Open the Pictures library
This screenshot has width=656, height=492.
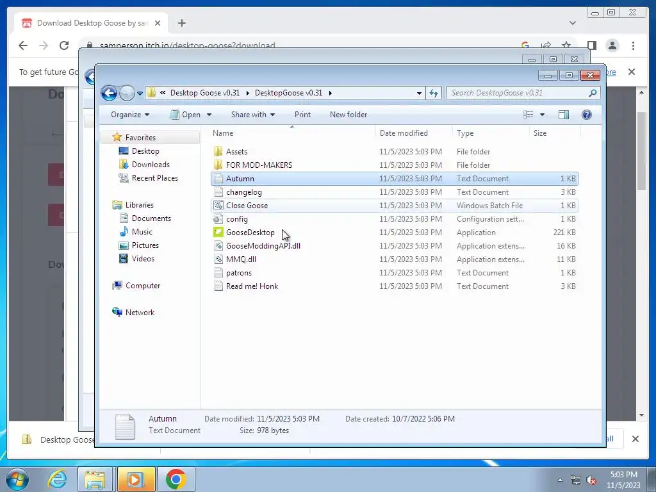point(145,245)
